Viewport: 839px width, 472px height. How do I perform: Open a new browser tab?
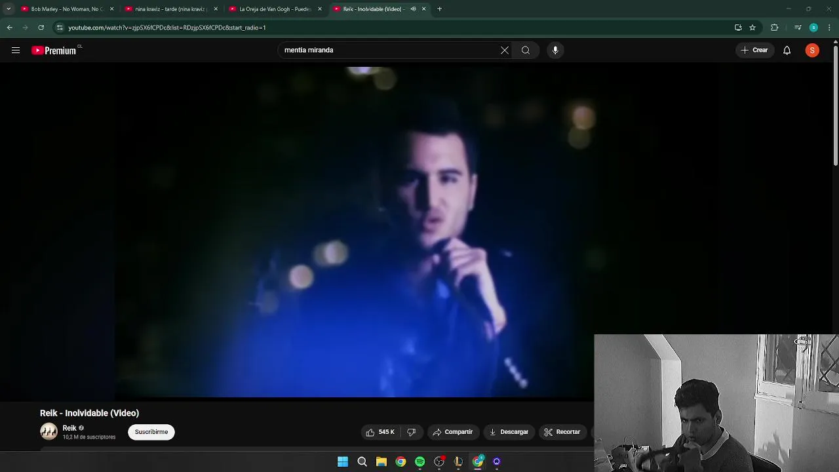440,9
